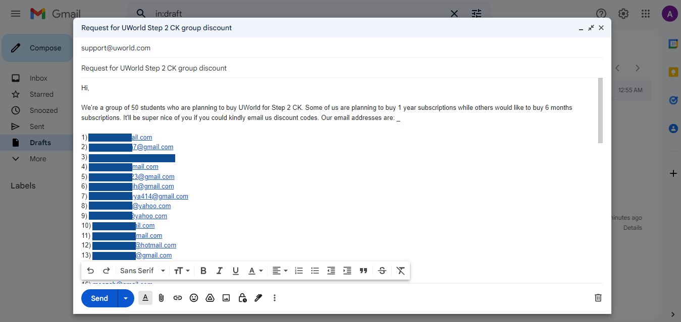
Task: Discard the draft with the trash icon
Action: (598, 298)
